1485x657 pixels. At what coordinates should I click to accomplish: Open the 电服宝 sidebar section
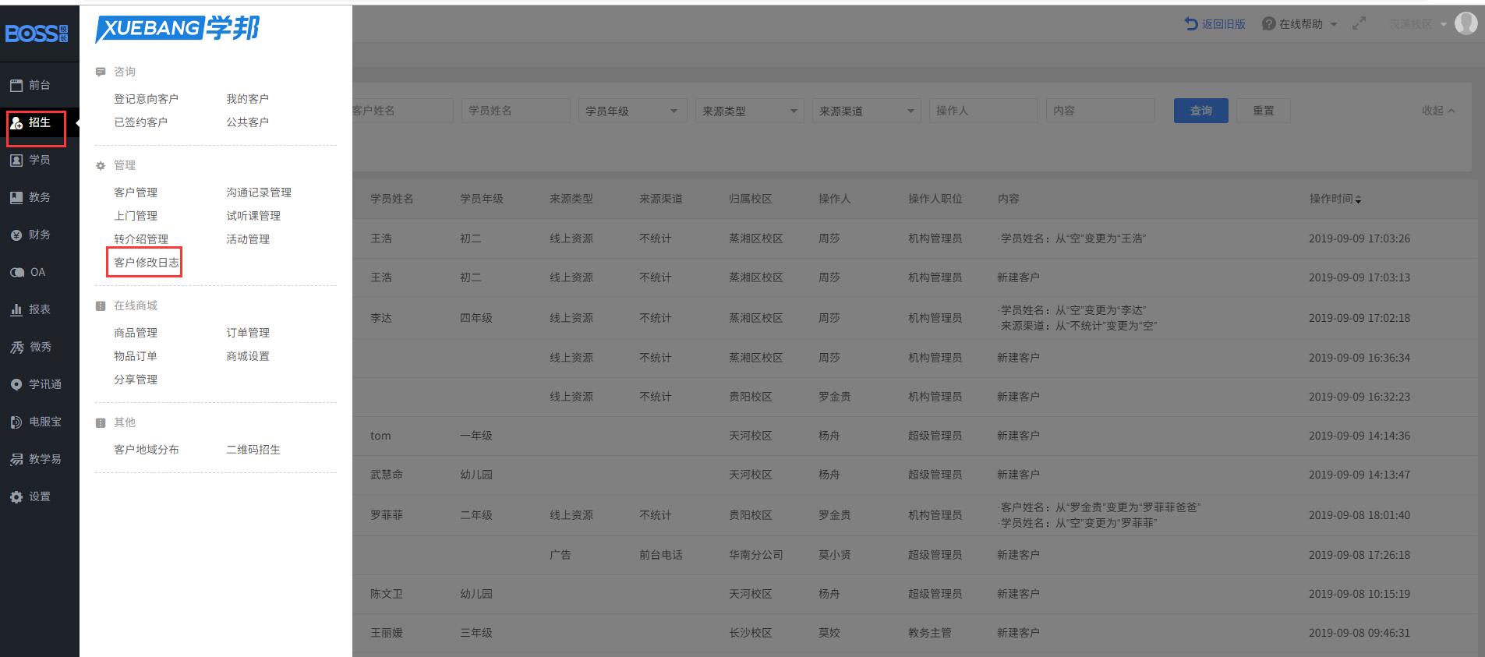35,422
